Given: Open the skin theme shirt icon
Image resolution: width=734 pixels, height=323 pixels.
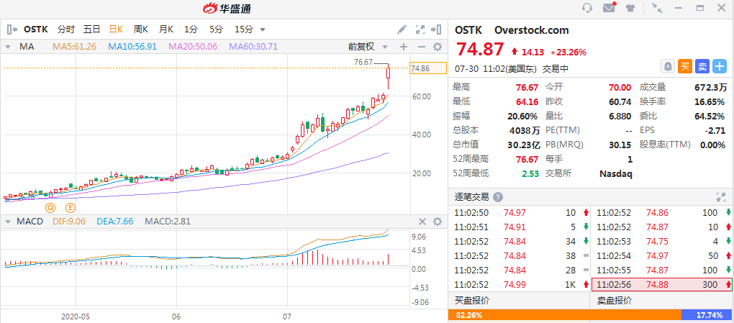Looking at the screenshot, I should (x=630, y=8).
